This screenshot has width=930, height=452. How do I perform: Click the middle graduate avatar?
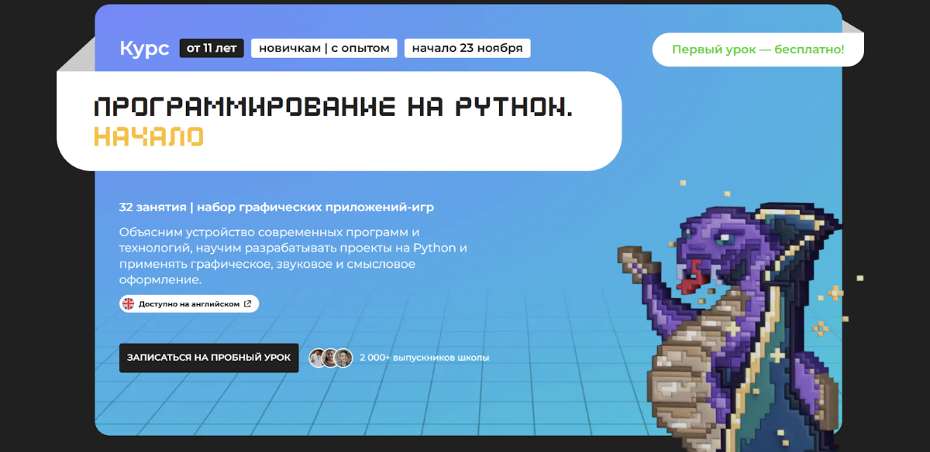(330, 358)
